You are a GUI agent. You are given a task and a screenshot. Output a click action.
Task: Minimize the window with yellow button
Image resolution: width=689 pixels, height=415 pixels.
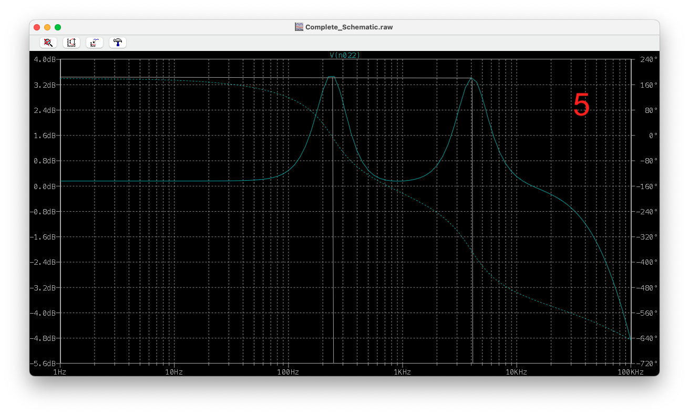pos(47,27)
